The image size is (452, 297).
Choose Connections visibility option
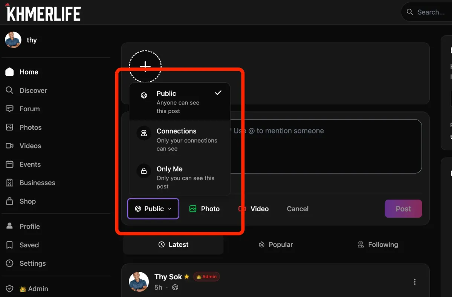click(x=179, y=139)
